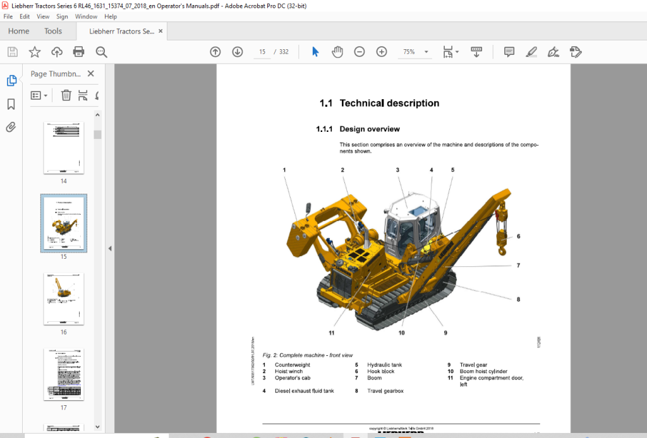
Task: Zoom in with plus icon
Action: pos(382,52)
